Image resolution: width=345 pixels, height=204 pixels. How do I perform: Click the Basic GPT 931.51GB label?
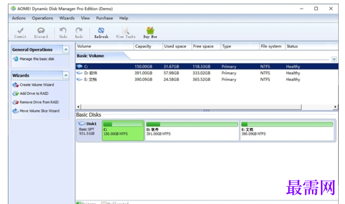(87, 131)
